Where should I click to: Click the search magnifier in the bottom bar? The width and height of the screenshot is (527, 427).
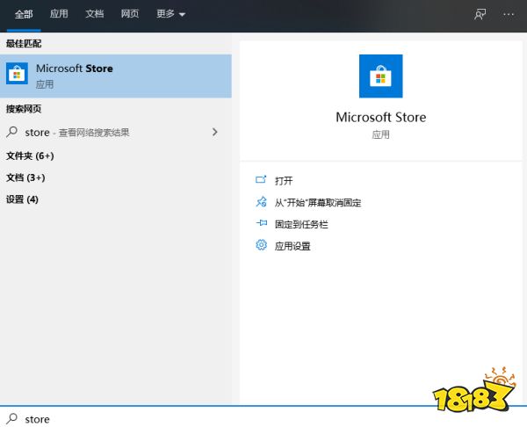(11, 418)
